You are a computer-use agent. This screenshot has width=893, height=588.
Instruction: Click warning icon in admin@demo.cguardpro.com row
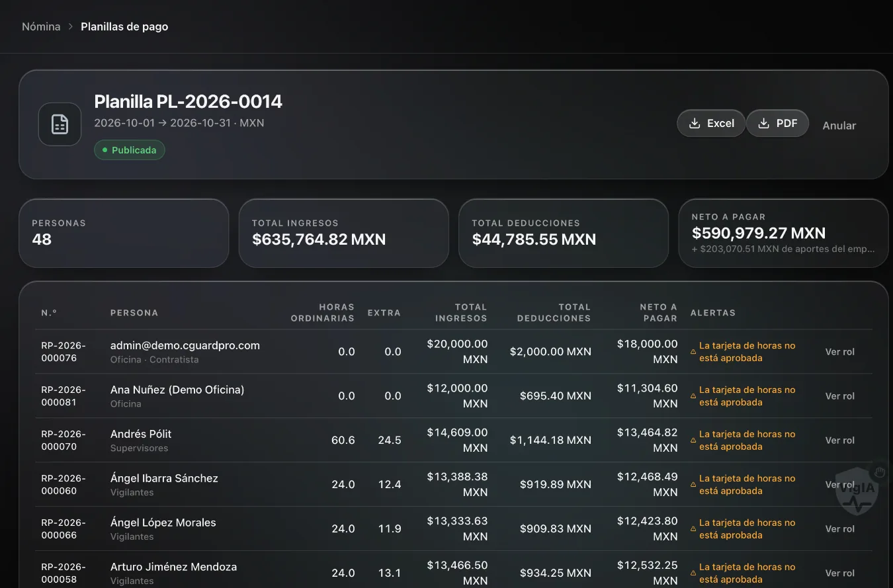(x=693, y=352)
